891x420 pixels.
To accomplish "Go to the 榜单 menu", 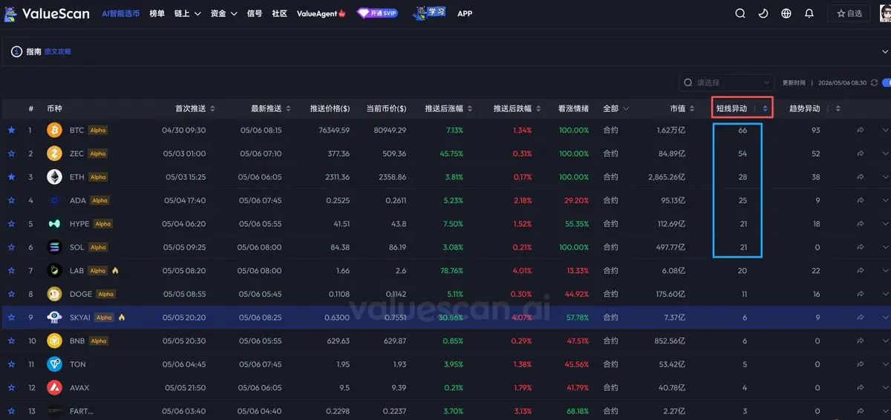I will [157, 13].
